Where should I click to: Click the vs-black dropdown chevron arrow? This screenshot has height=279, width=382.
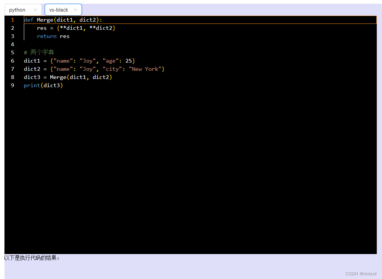click(x=76, y=10)
